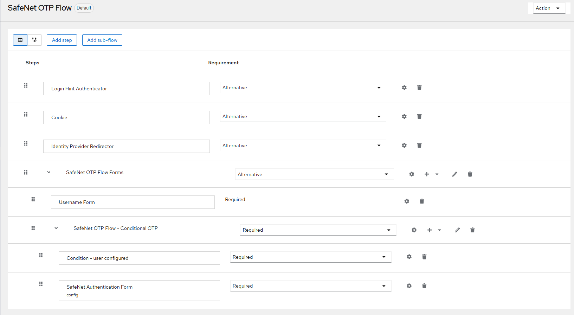Open requirement dropdown for Condition - user configured
The width and height of the screenshot is (574, 315).
point(311,257)
